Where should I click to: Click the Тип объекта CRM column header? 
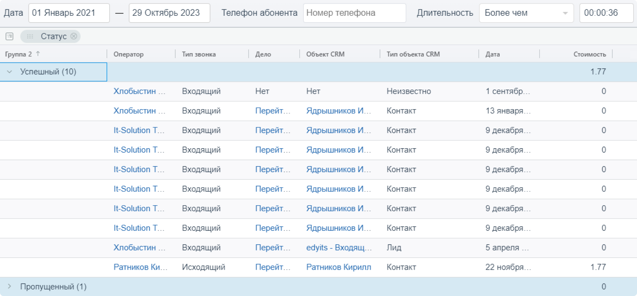click(413, 54)
